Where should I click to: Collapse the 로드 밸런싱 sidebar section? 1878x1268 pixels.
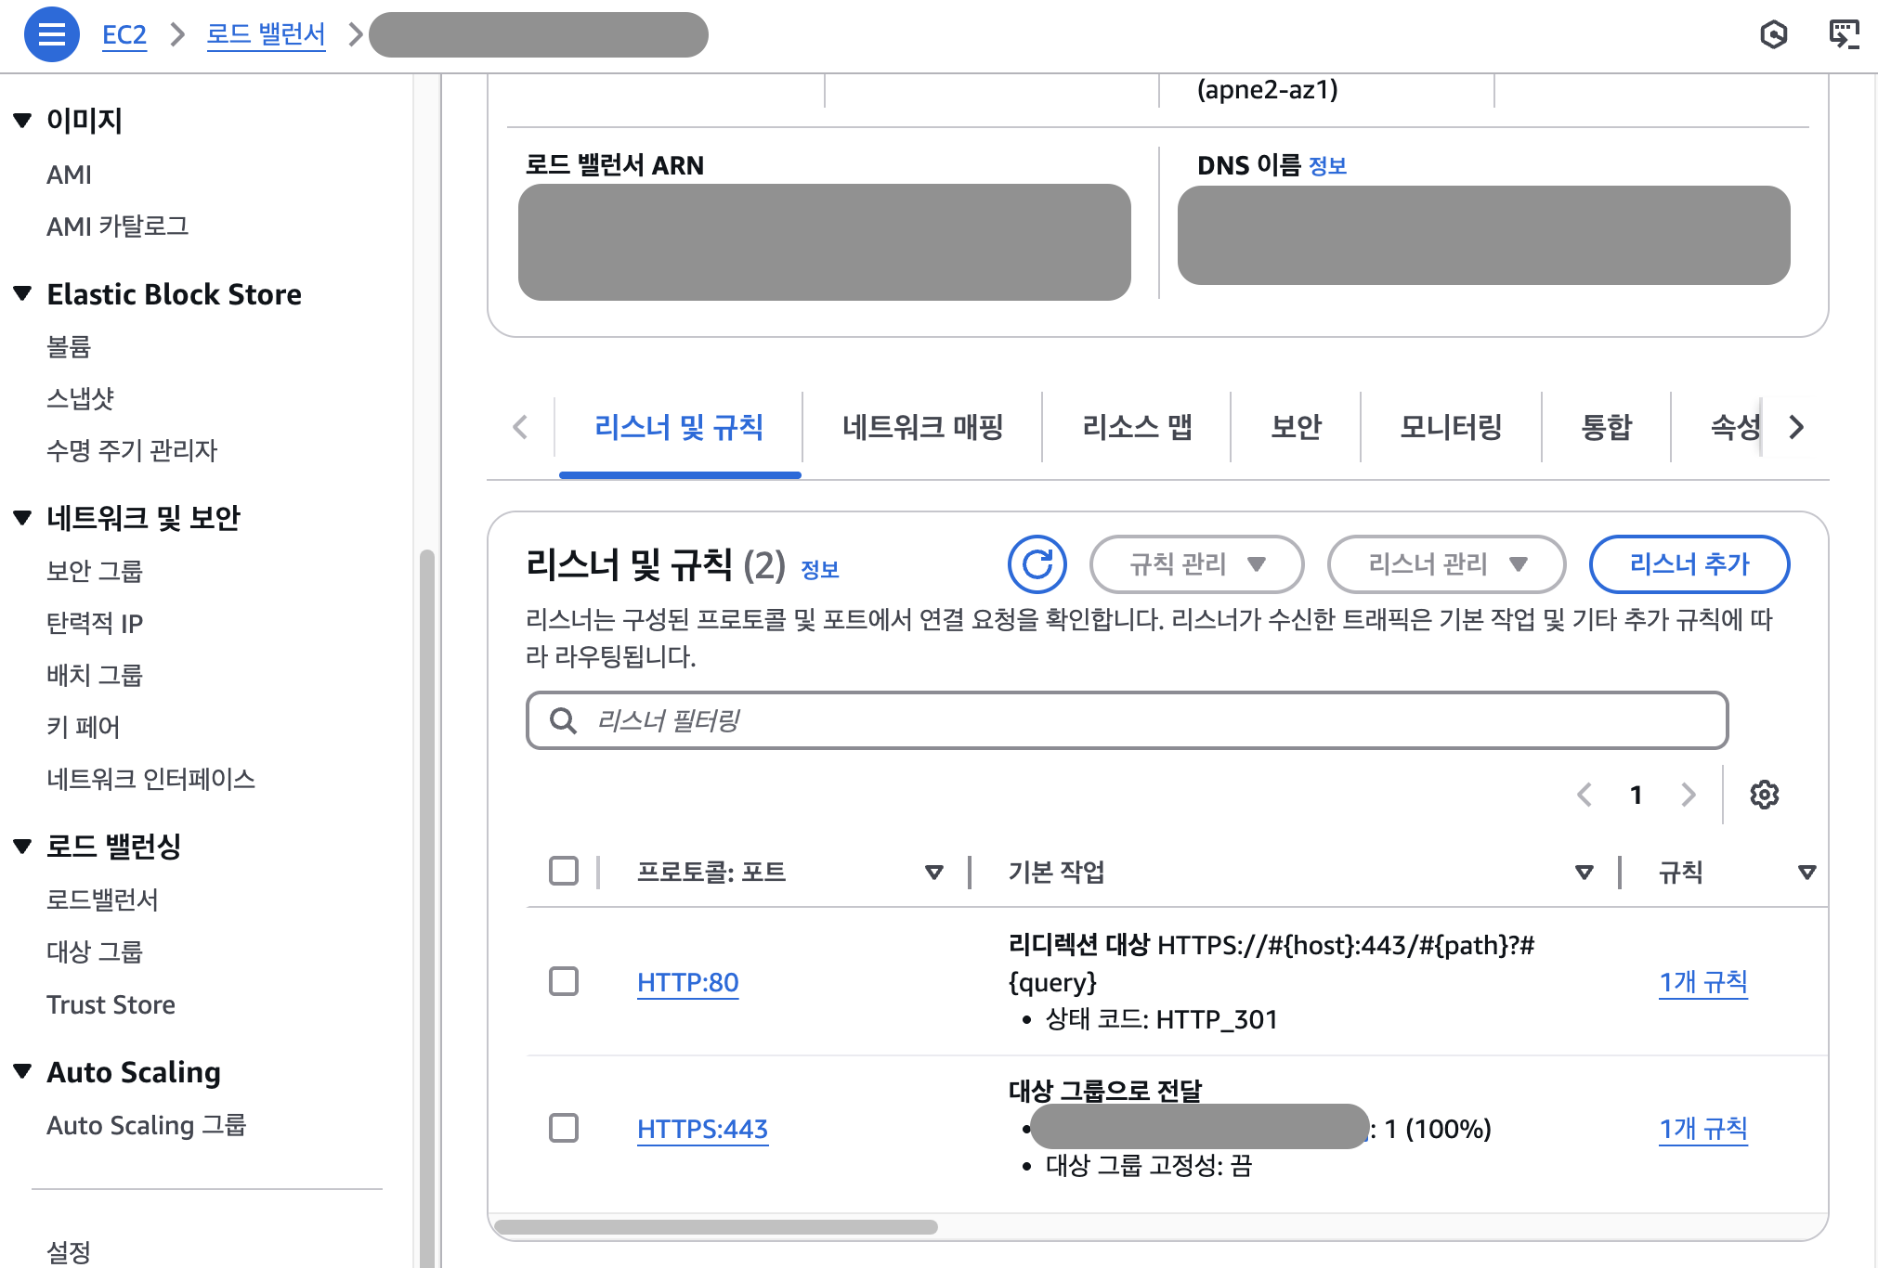coord(23,846)
